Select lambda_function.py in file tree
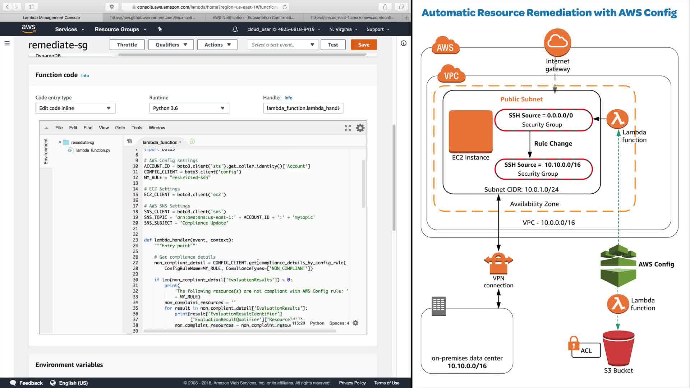This screenshot has height=388, width=690. (93, 151)
